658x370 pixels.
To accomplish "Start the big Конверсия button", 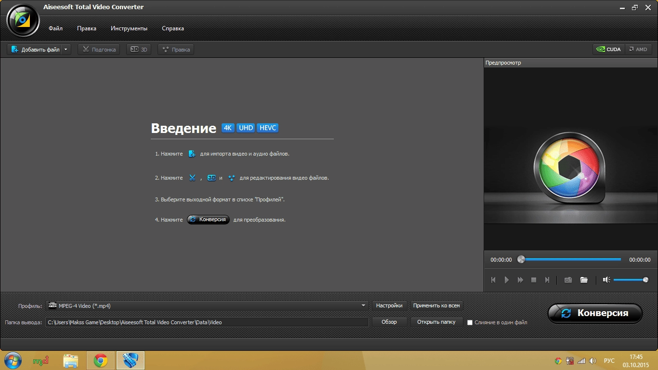I will pyautogui.click(x=595, y=313).
